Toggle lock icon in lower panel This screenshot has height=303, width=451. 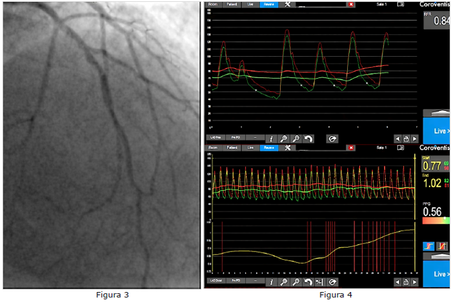[405, 282]
